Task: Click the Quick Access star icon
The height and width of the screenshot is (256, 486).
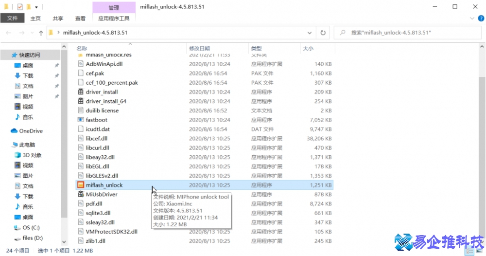Action: point(14,55)
